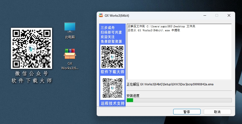
Task: Click the extraction log text area
Action: click(x=179, y=52)
